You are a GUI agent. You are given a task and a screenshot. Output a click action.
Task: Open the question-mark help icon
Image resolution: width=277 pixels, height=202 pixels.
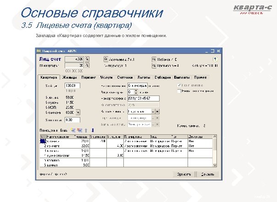(x=215, y=59)
